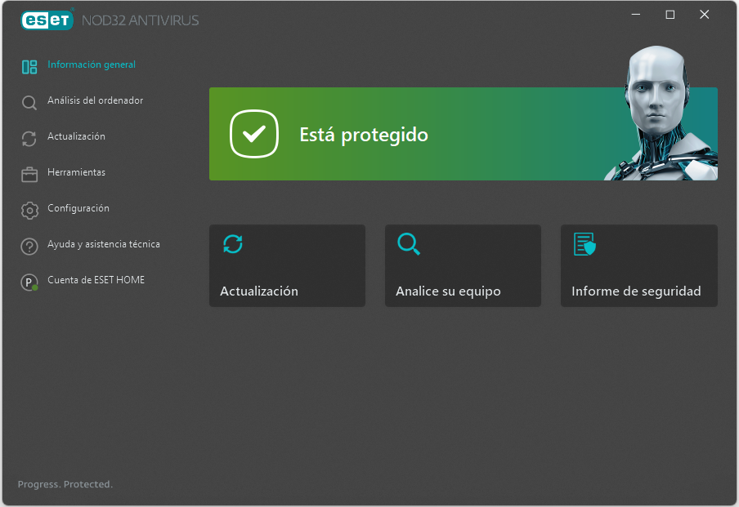Click the Informe de seguridad tile label
Image resolution: width=739 pixels, height=507 pixels.
click(636, 291)
